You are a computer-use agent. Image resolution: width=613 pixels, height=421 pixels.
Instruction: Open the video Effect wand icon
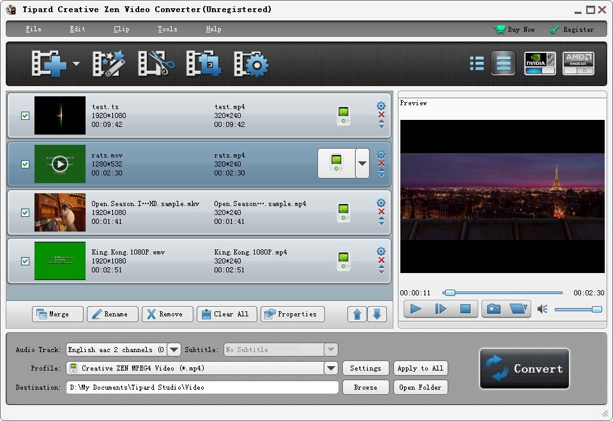[109, 63]
